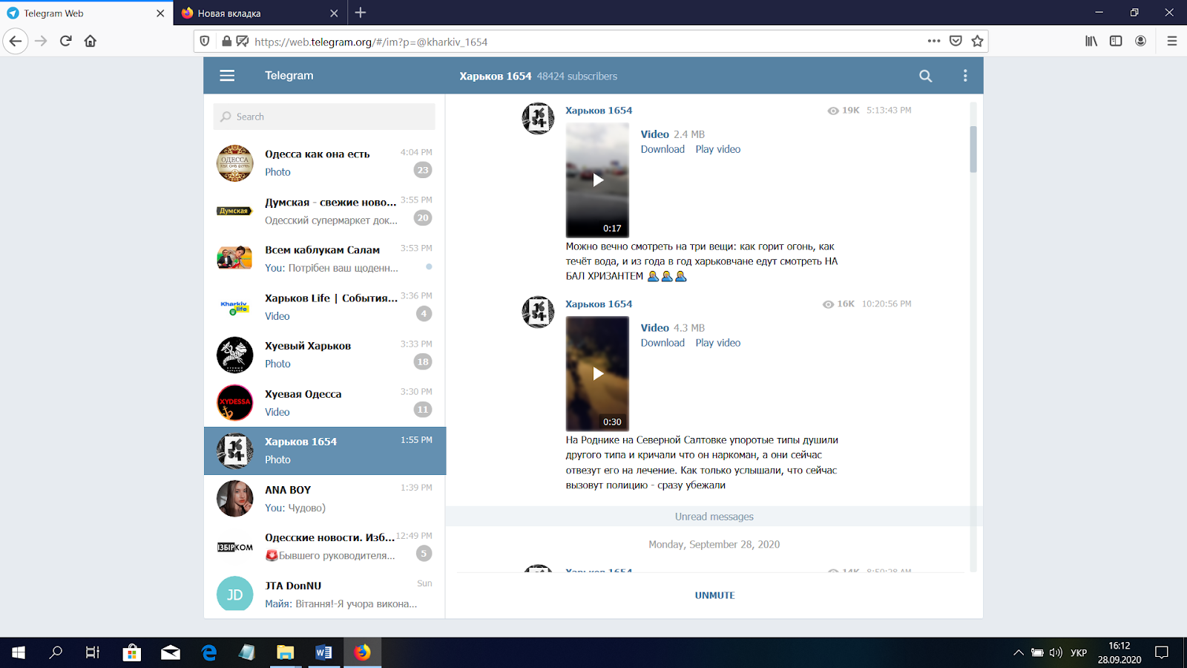This screenshot has height=668, width=1187.
Task: Download the 2.4 MB video
Action: pos(662,149)
